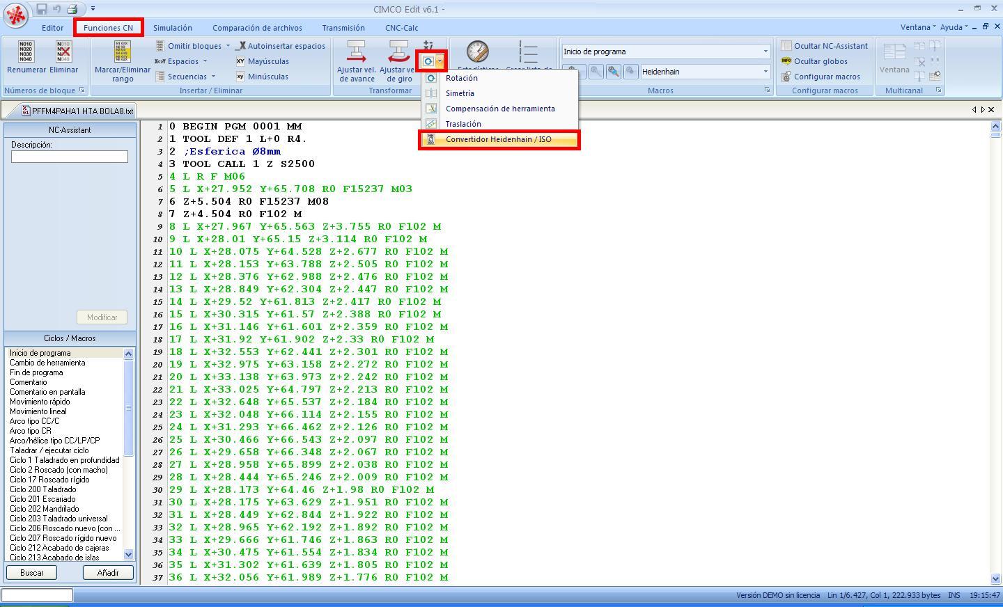Open the Comparación de archivos tab
This screenshot has height=607, width=1003.
coord(257,28)
